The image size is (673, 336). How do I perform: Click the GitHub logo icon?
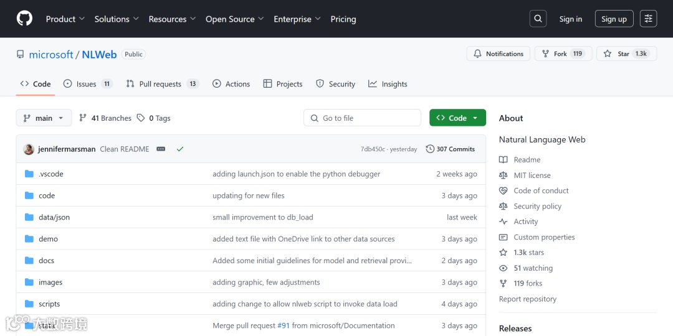24,19
